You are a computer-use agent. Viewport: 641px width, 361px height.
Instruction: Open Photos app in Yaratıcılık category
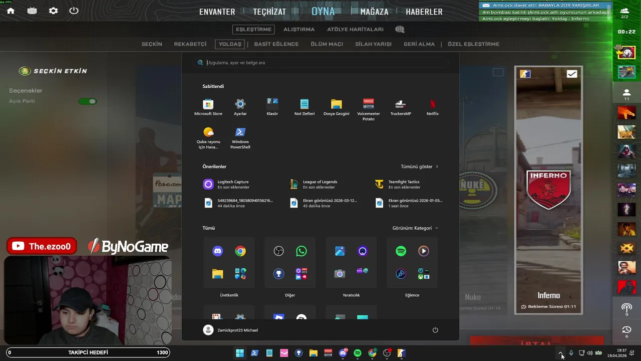[340, 251]
